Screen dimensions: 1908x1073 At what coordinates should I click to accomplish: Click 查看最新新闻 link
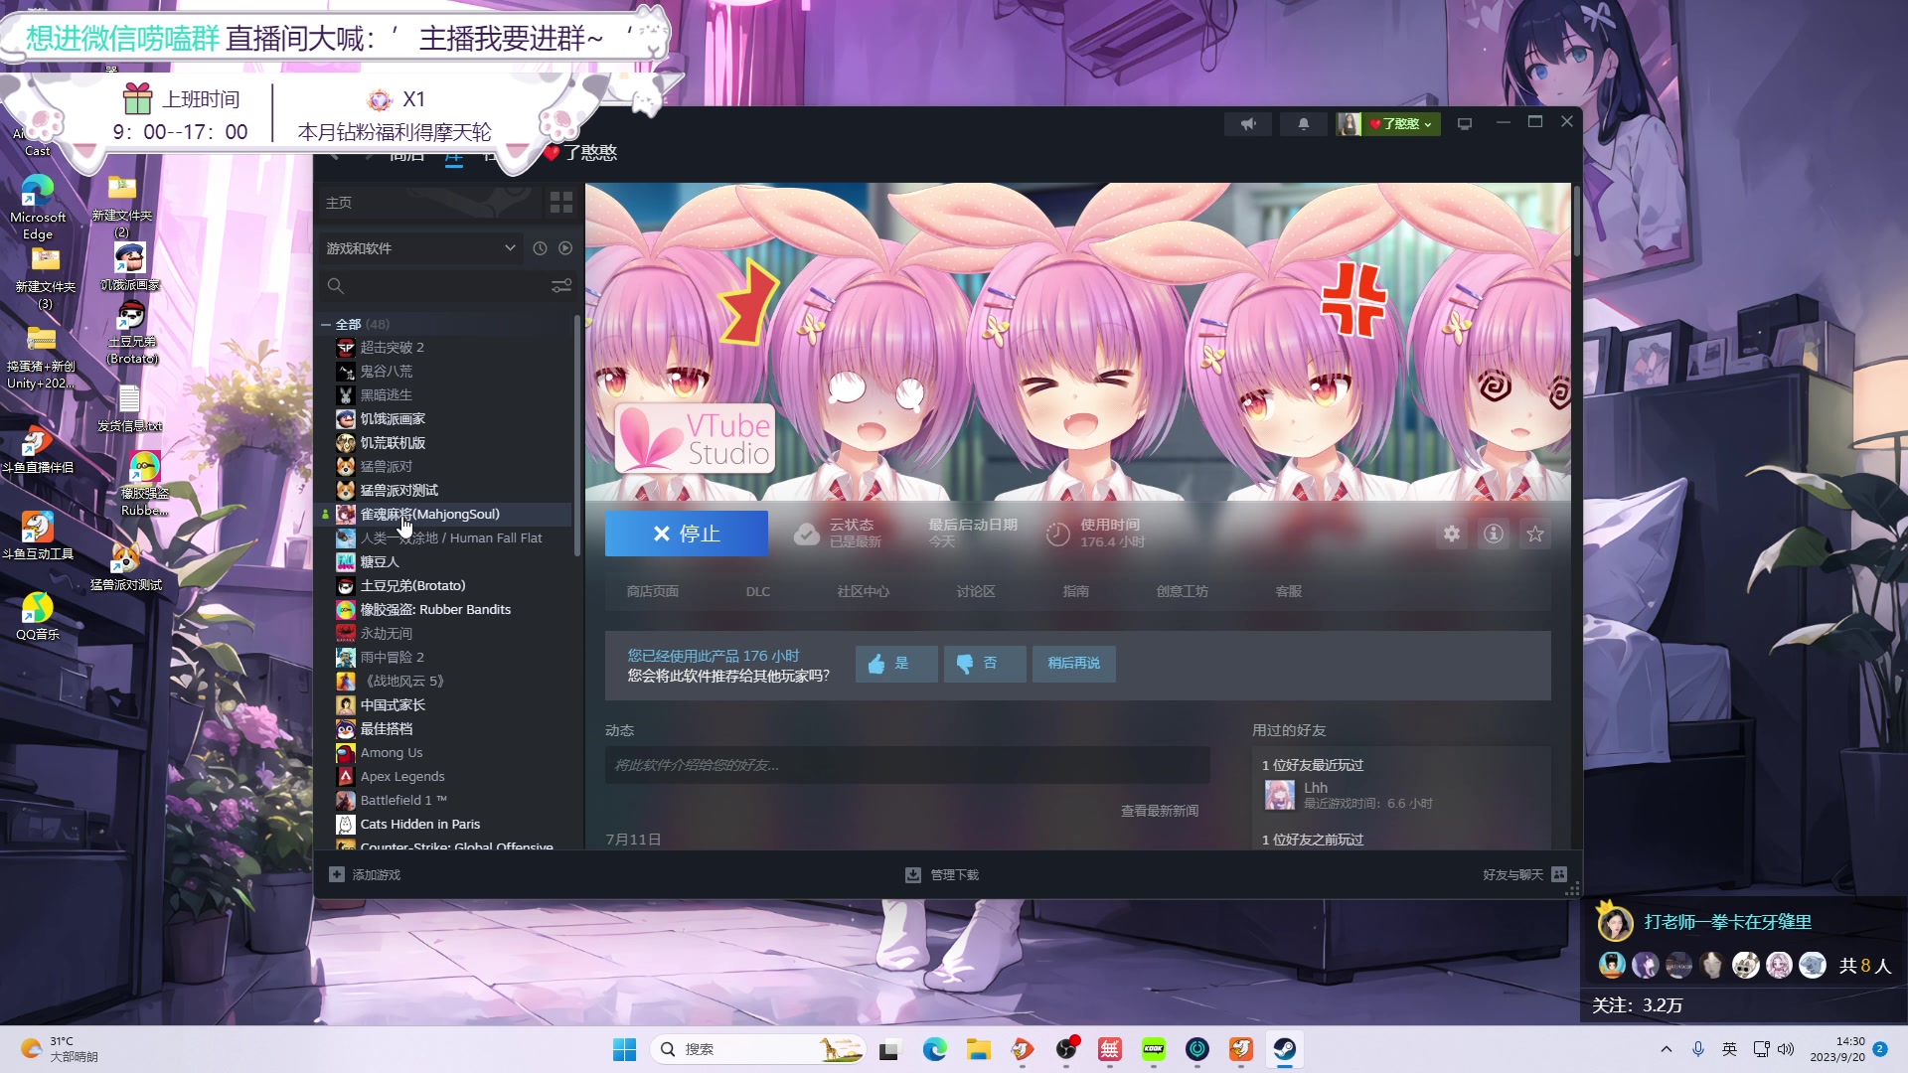point(1160,812)
